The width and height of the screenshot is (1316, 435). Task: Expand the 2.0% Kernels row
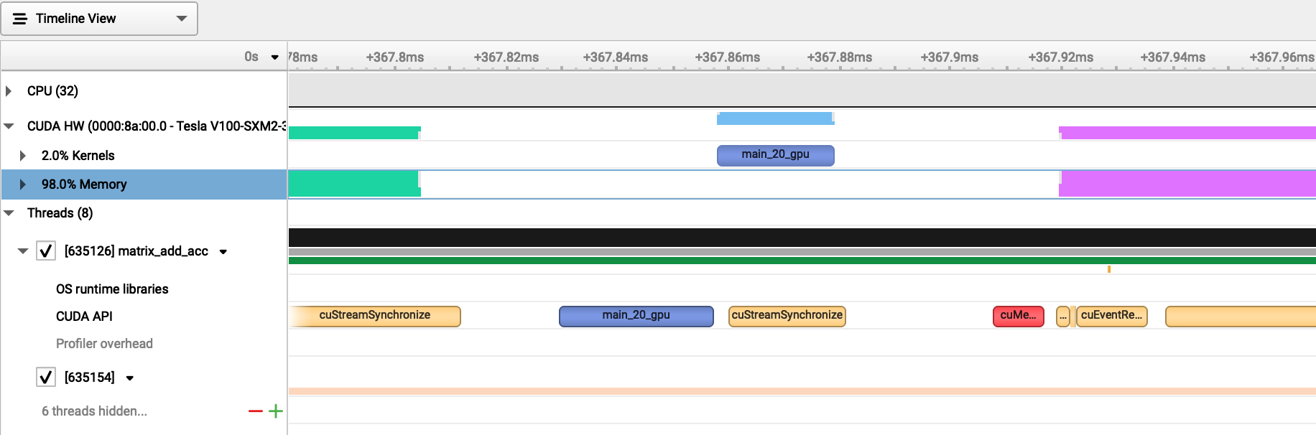pos(23,156)
